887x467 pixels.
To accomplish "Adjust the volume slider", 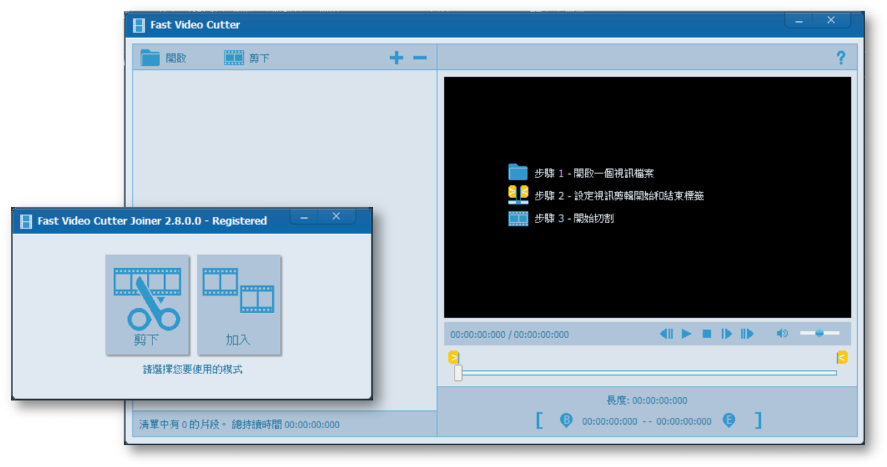I will (820, 333).
